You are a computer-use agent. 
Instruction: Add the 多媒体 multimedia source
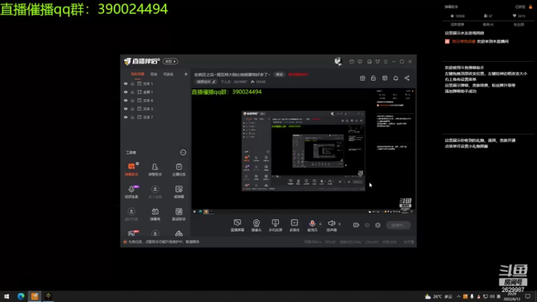[x=295, y=225]
